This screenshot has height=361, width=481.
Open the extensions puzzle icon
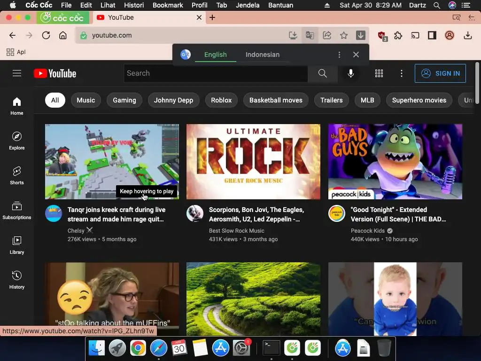coord(398,35)
